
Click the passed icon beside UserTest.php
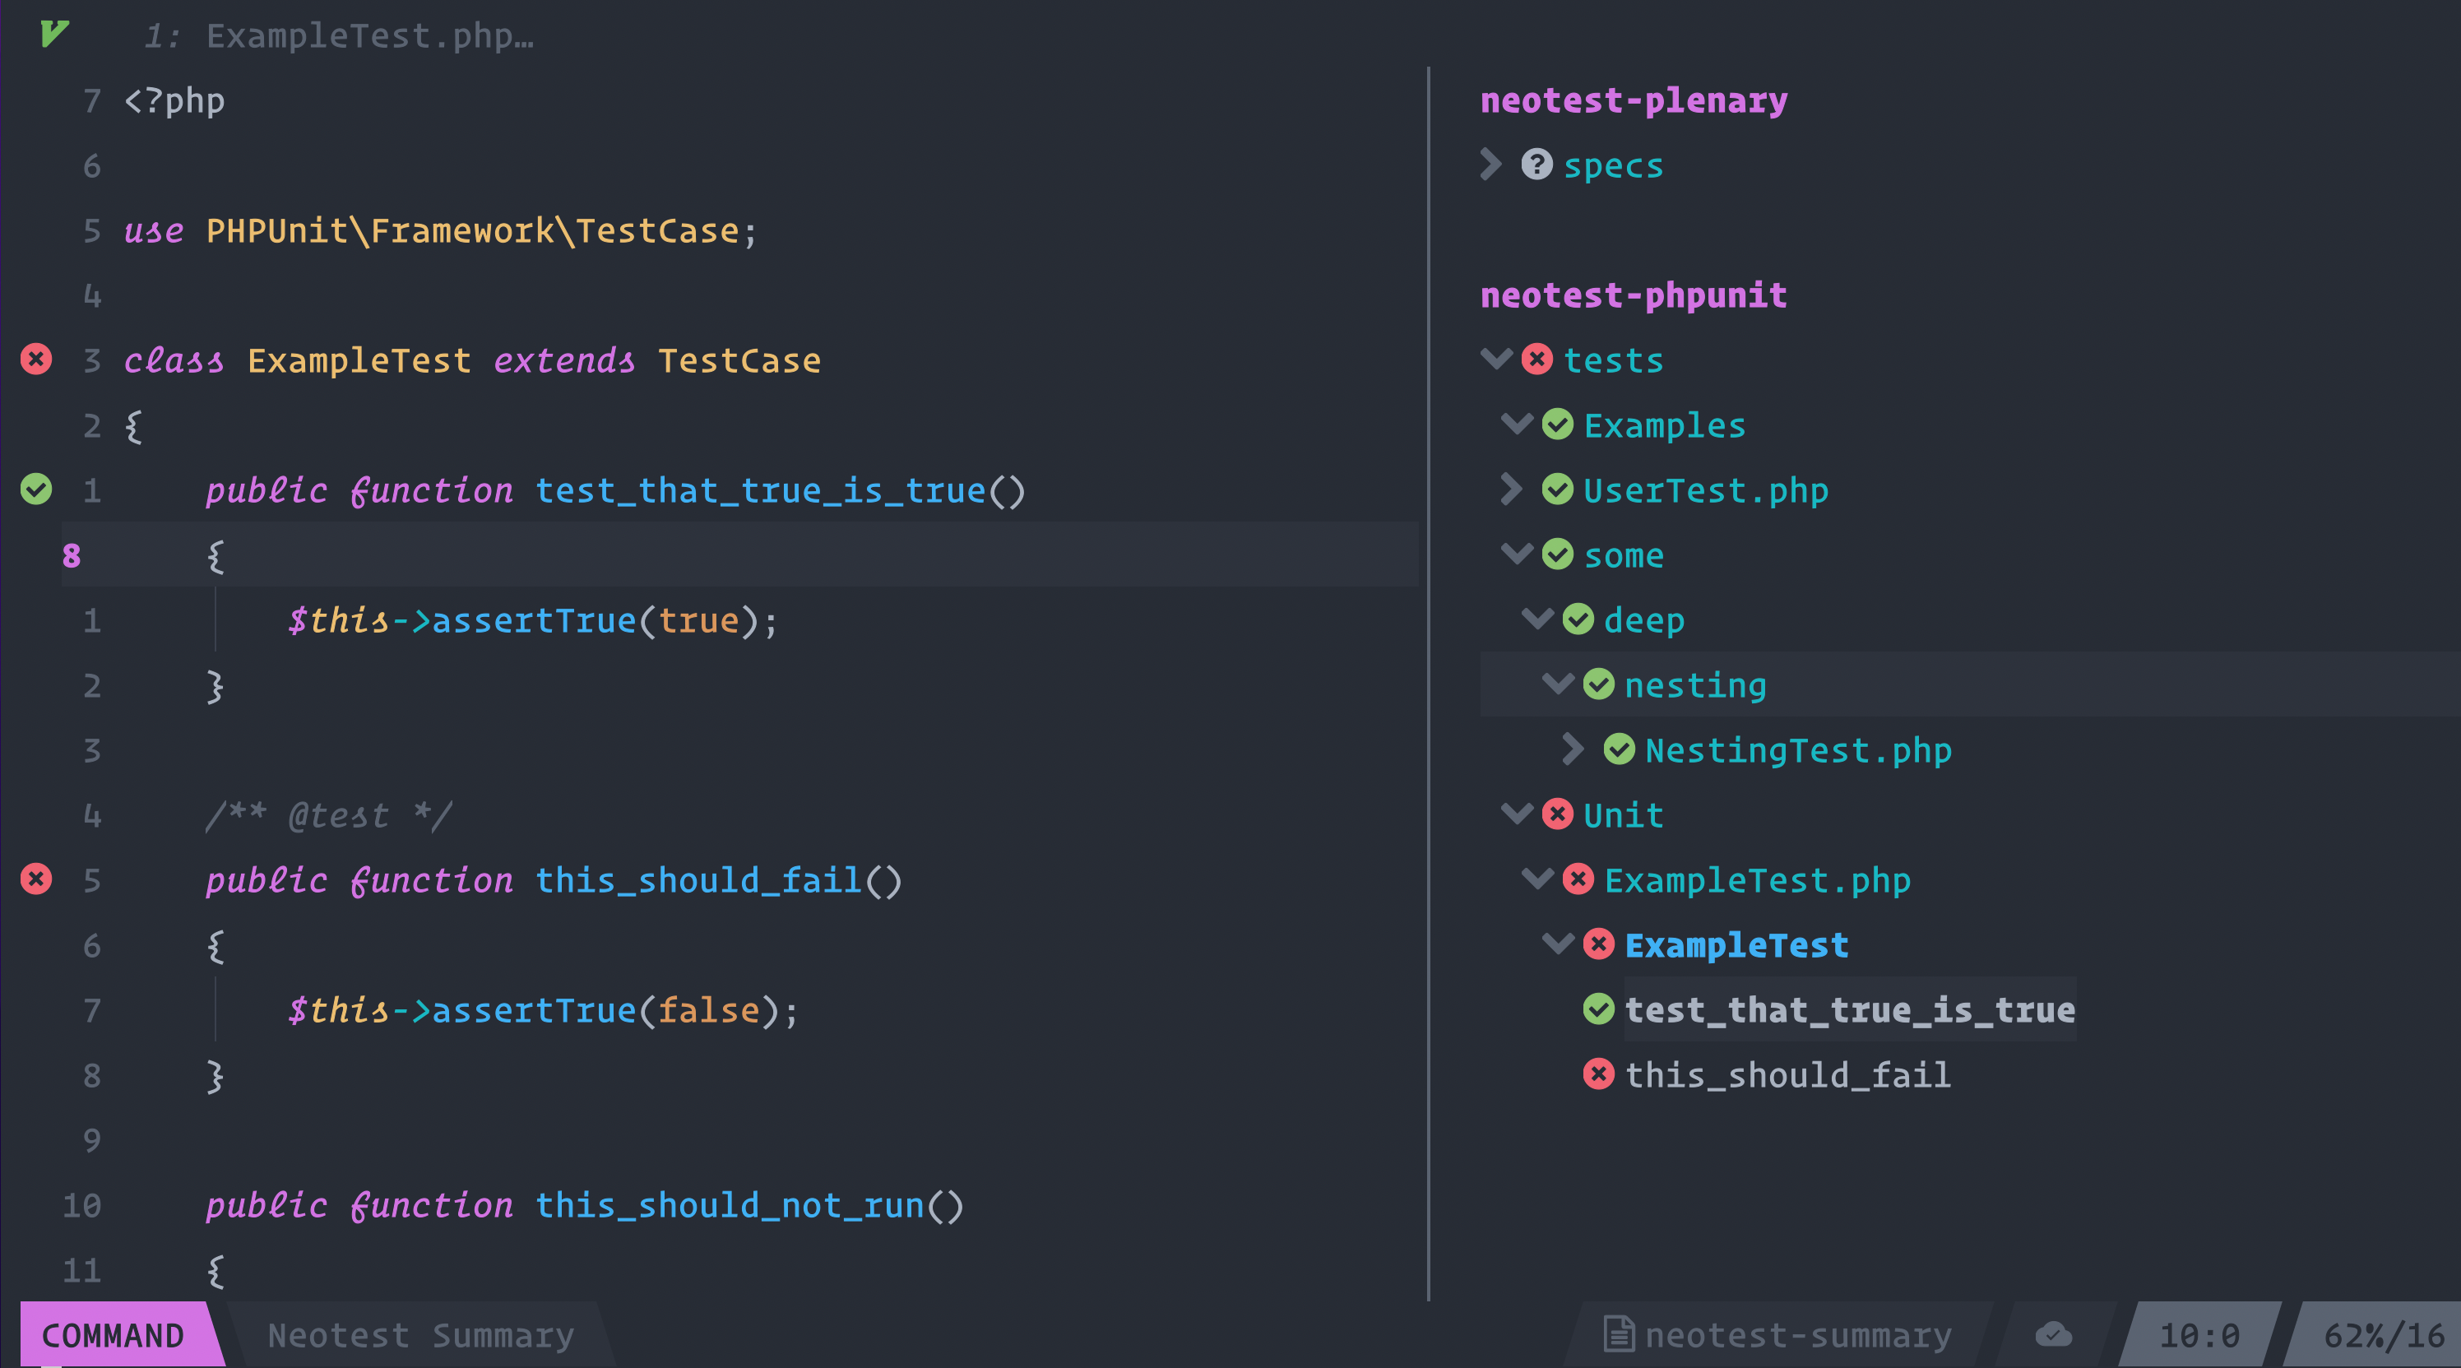[x=1557, y=489]
